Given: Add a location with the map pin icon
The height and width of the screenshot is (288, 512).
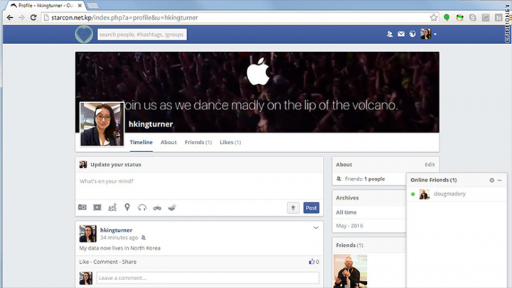Looking at the screenshot, I should tap(127, 208).
